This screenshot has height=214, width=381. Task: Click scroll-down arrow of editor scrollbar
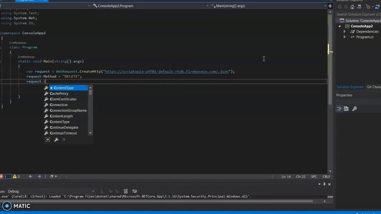[330, 172]
